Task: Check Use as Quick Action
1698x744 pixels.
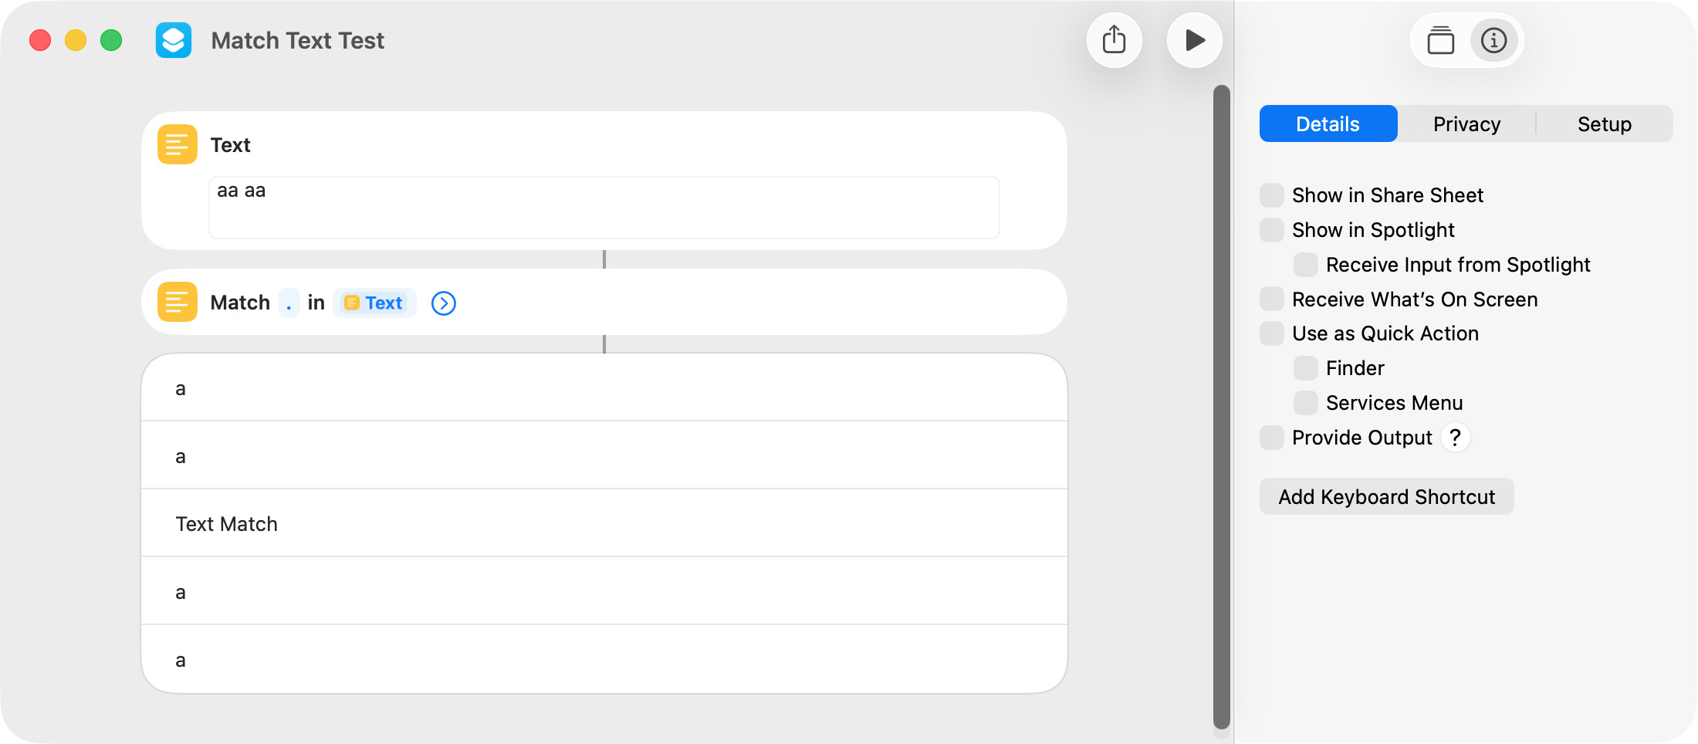Action: click(1272, 333)
